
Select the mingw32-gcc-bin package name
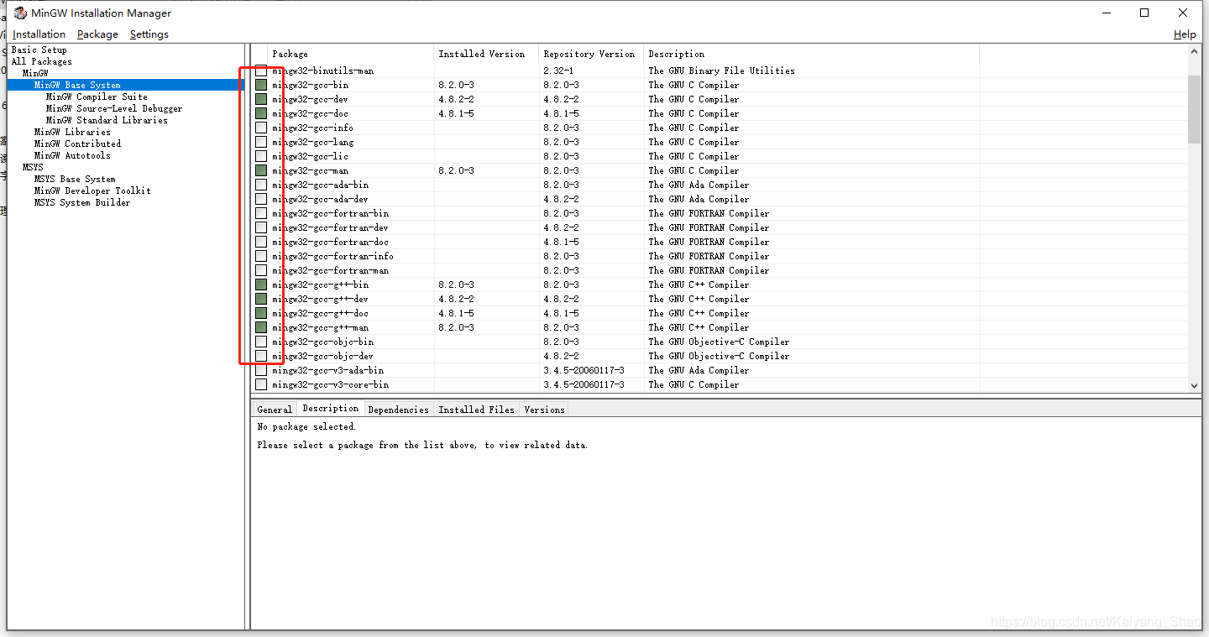(310, 85)
